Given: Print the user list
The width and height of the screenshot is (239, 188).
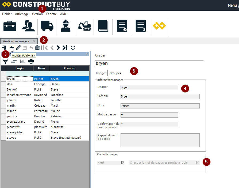Looking at the screenshot, I should coord(31,61).
